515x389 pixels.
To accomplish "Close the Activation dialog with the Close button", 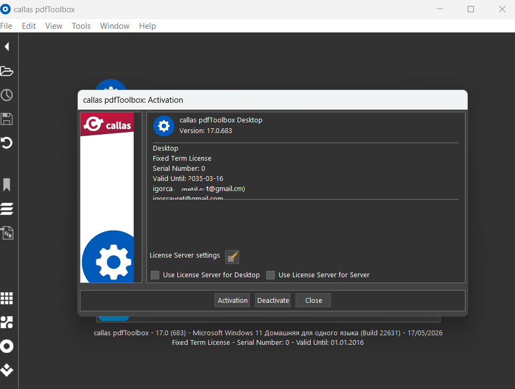I will [x=313, y=300].
